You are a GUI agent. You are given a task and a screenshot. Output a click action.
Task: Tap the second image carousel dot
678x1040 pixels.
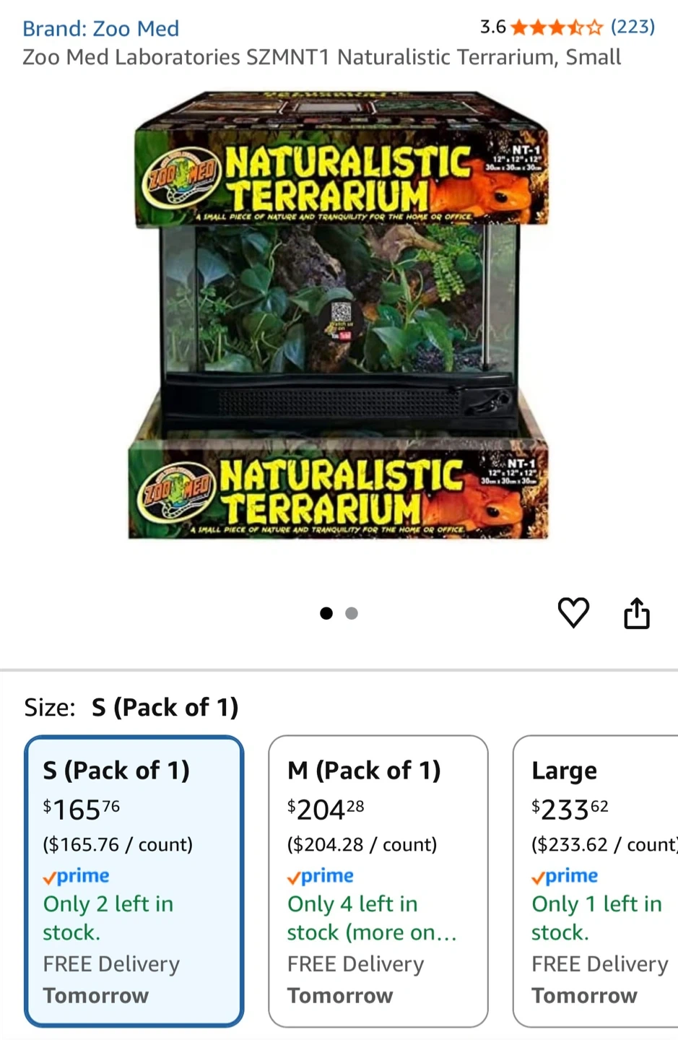point(352,613)
